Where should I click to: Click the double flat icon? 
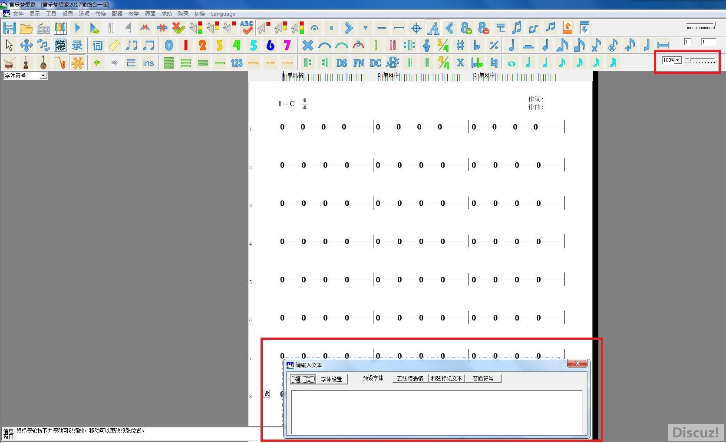(477, 63)
